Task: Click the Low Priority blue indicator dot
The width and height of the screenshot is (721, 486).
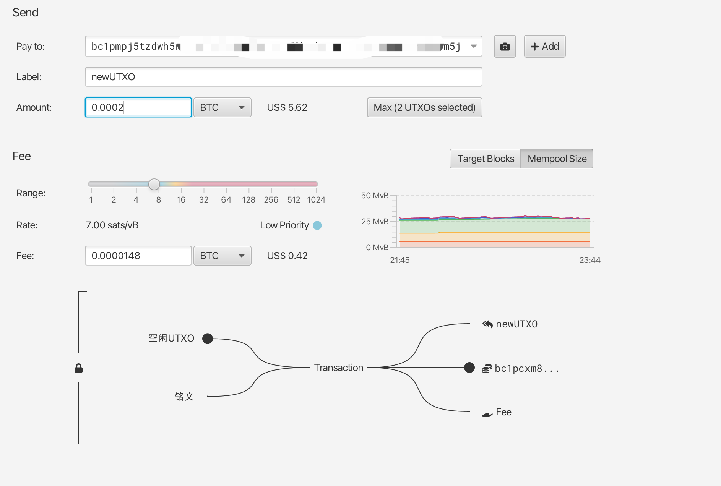Action: click(317, 225)
